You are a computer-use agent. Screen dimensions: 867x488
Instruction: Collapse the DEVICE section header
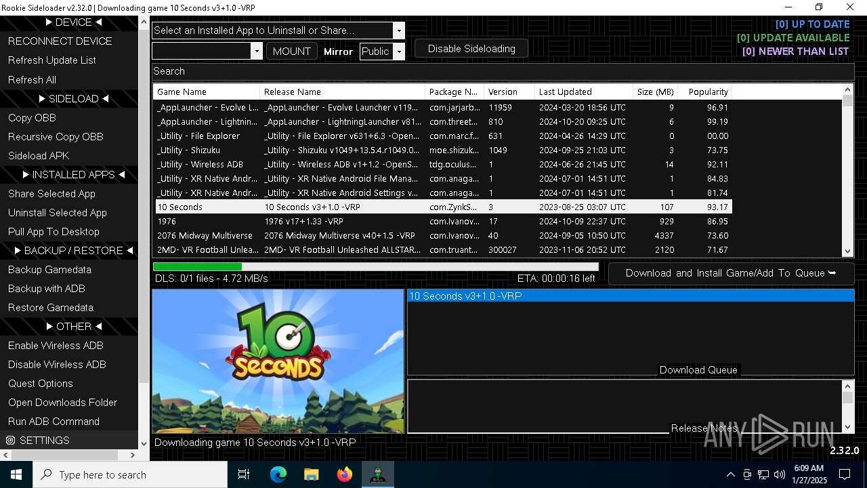pos(74,22)
